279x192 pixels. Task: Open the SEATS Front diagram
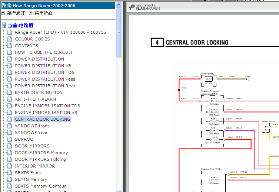click(28, 173)
